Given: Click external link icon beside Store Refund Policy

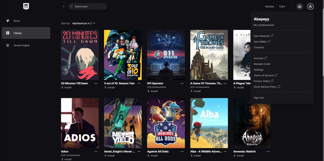Looking at the screenshot, I should coord(279,87).
